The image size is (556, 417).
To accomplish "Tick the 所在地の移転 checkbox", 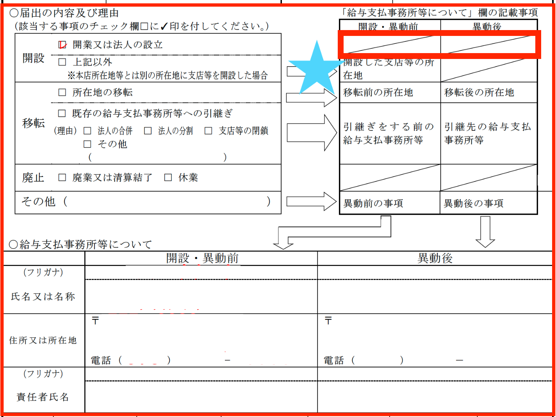I will pos(62,93).
